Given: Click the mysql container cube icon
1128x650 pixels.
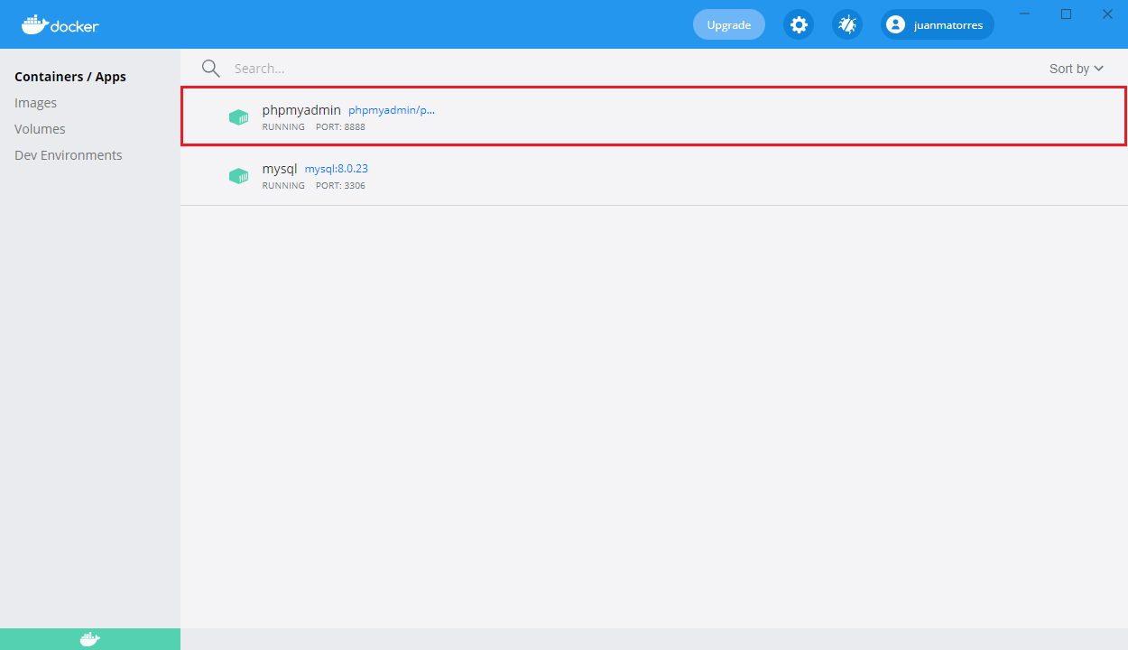Looking at the screenshot, I should pos(238,176).
